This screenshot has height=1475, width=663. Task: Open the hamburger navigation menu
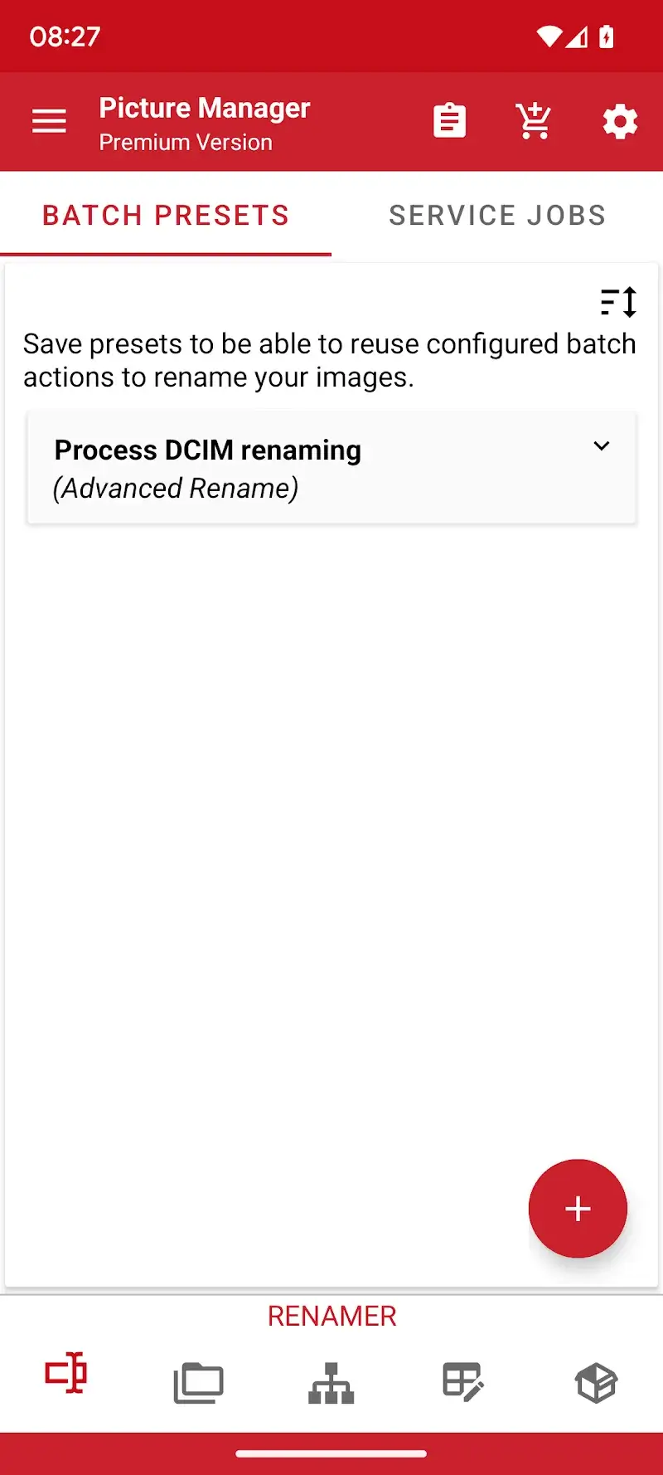click(x=49, y=121)
